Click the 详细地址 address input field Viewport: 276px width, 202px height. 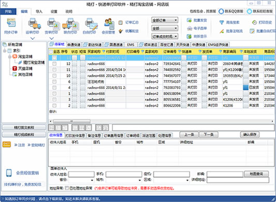tap(238, 180)
